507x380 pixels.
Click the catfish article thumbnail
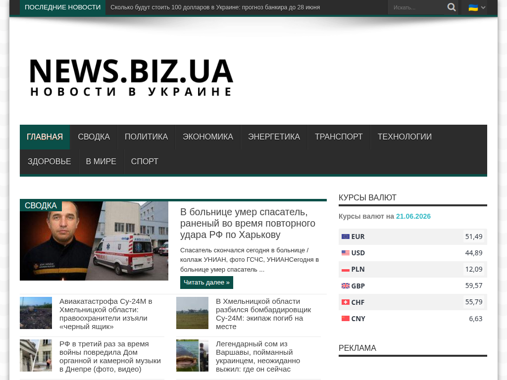(192, 355)
